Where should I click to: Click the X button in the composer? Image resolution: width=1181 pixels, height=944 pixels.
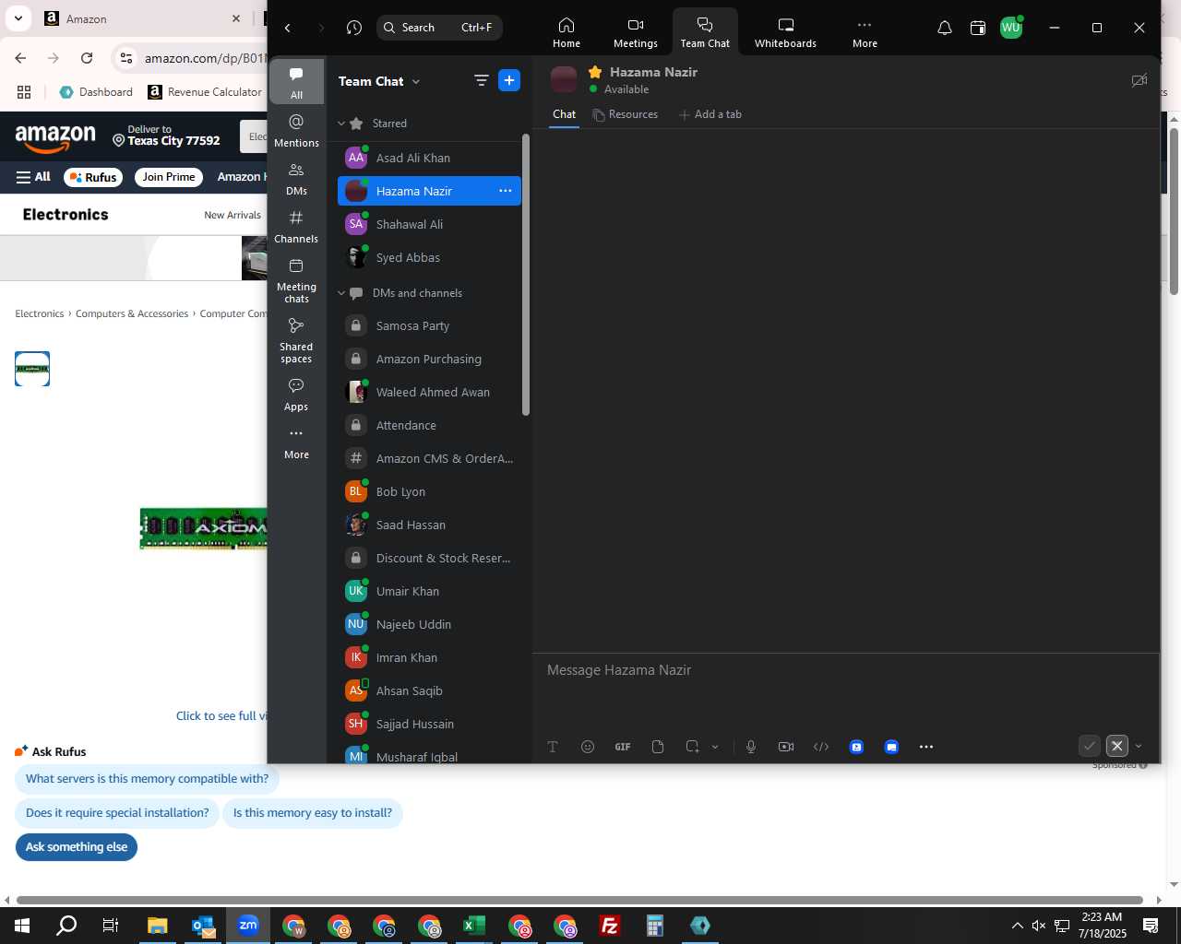click(1117, 746)
